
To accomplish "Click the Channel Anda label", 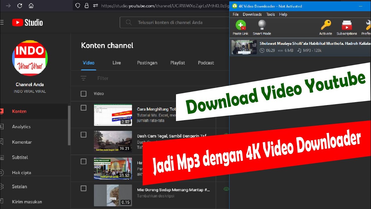I will click(x=30, y=84).
